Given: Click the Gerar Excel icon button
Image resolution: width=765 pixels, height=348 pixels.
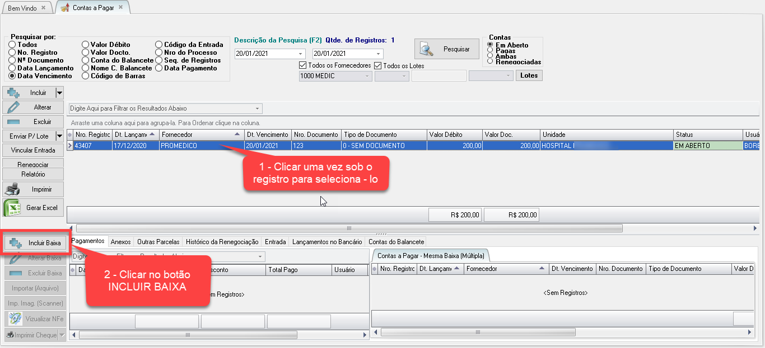Looking at the screenshot, I should (x=33, y=208).
